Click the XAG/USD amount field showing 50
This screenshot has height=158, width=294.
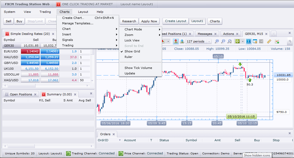tap(84, 80)
